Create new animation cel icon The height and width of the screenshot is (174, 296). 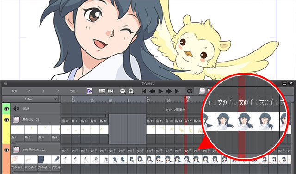click(202, 91)
